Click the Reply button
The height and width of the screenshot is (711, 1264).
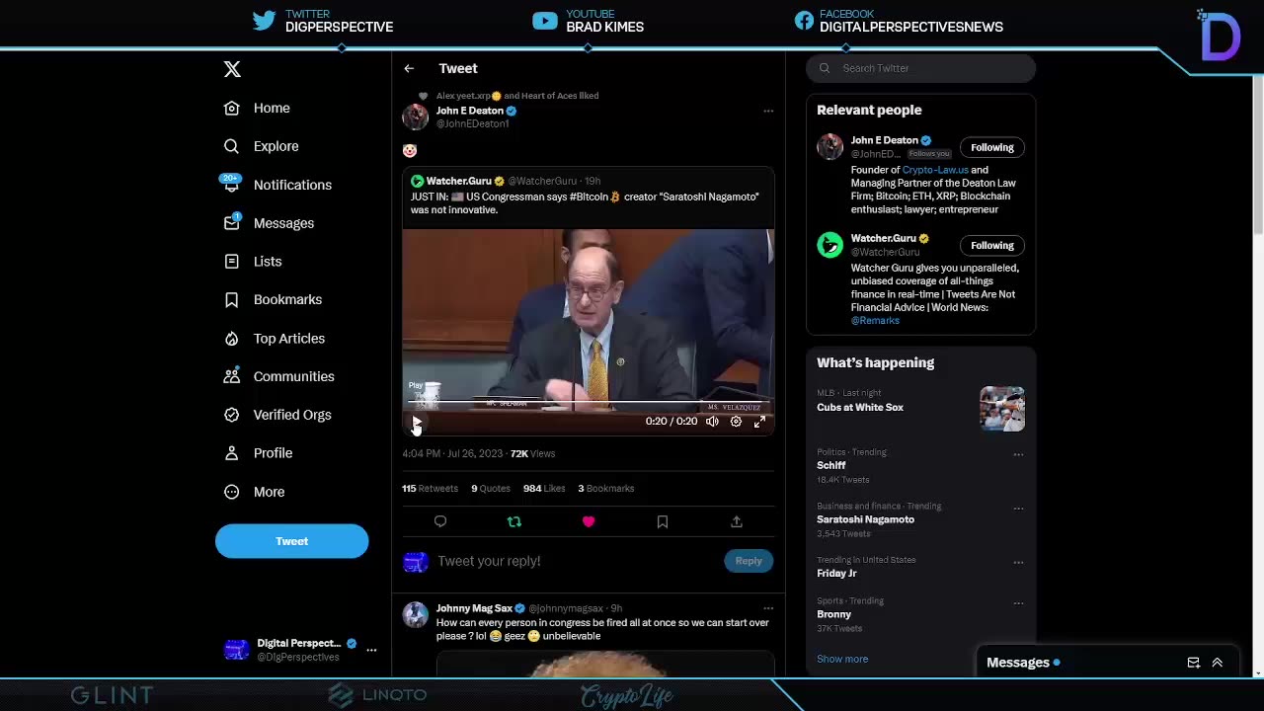tap(749, 561)
